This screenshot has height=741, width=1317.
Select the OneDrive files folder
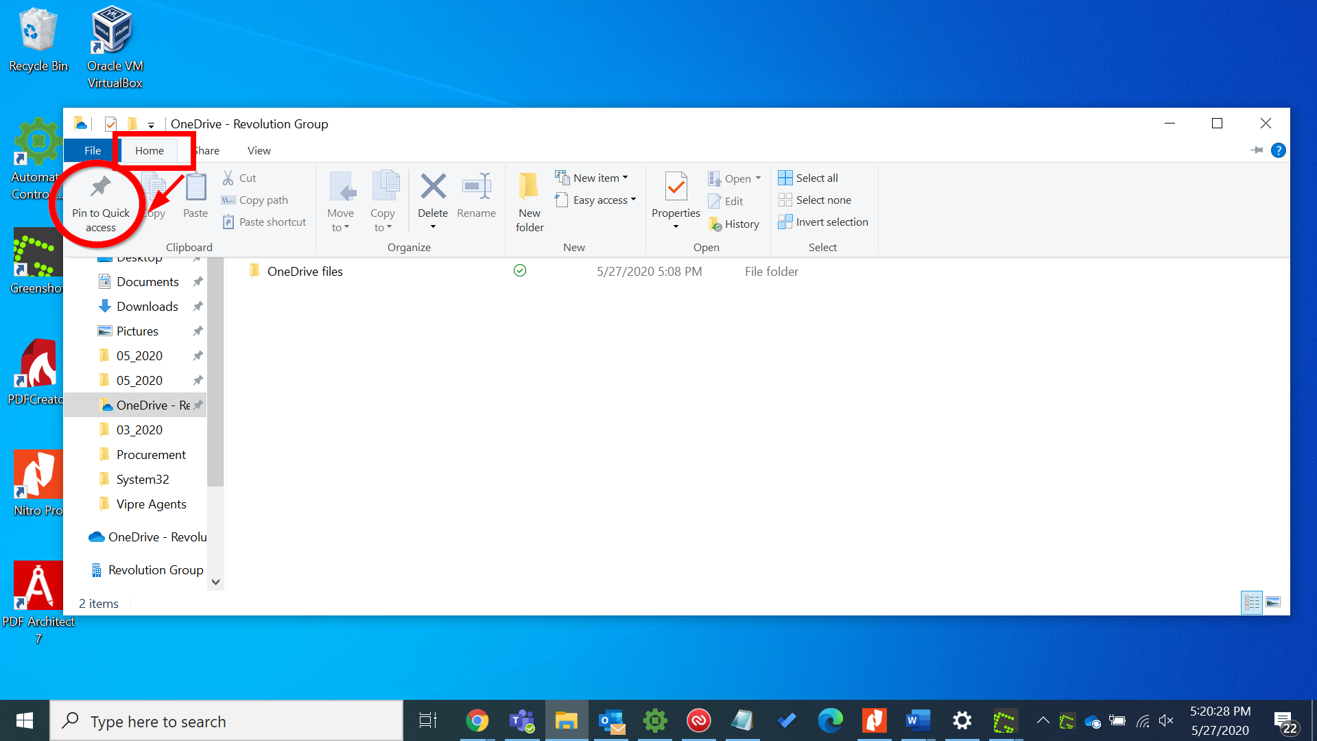coord(296,271)
